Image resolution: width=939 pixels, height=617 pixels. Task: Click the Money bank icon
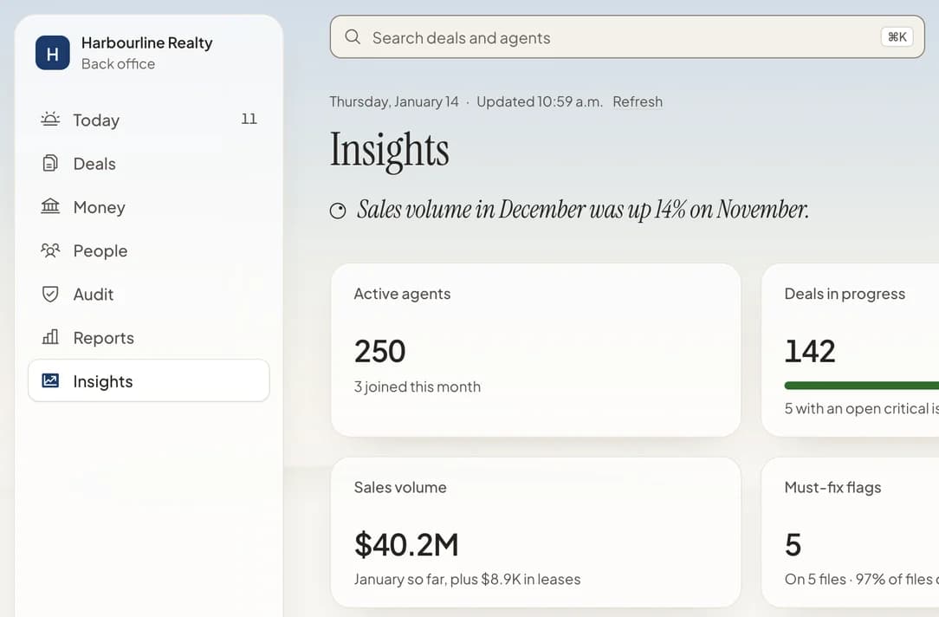(50, 206)
